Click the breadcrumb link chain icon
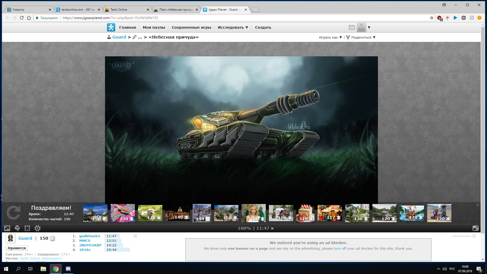487x274 pixels. coord(134,37)
